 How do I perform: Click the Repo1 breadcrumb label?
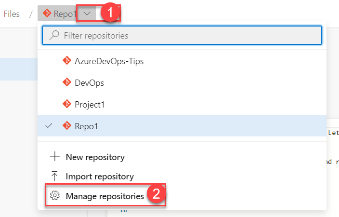click(65, 14)
